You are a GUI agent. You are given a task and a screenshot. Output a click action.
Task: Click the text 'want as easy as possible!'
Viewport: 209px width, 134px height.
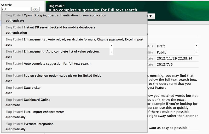click(169, 128)
